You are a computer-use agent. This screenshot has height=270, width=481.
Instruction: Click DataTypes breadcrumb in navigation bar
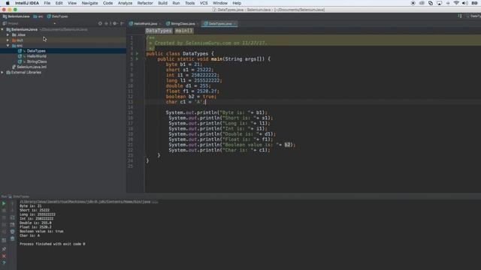click(x=58, y=16)
